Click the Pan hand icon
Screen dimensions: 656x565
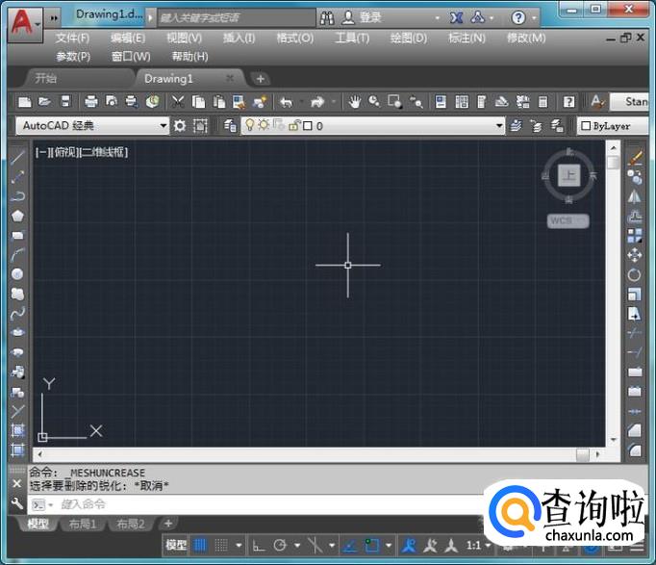pos(354,101)
